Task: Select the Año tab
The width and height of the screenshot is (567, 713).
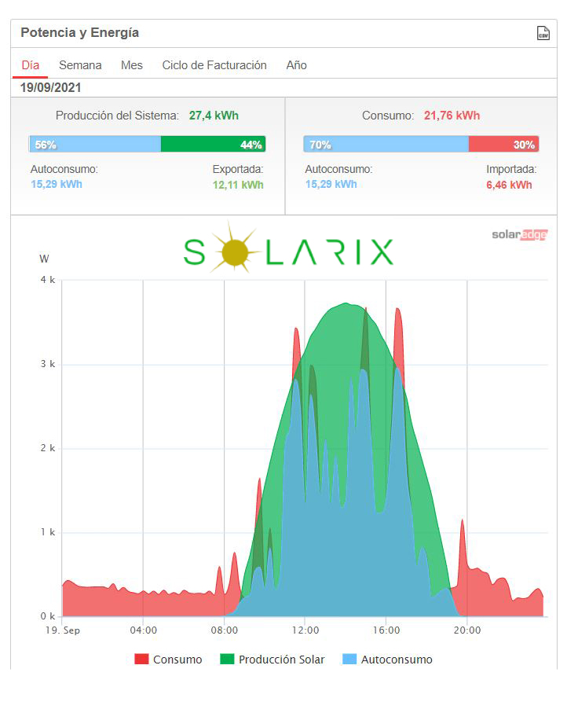Action: point(297,65)
